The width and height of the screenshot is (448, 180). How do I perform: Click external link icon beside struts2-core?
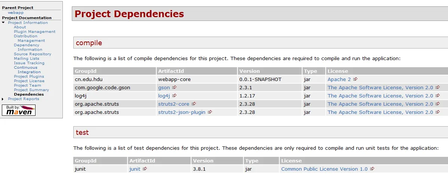pos(194,104)
